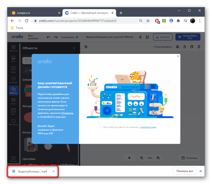Close the design preparation dialog
This screenshot has width=212, height=184.
(178, 56)
